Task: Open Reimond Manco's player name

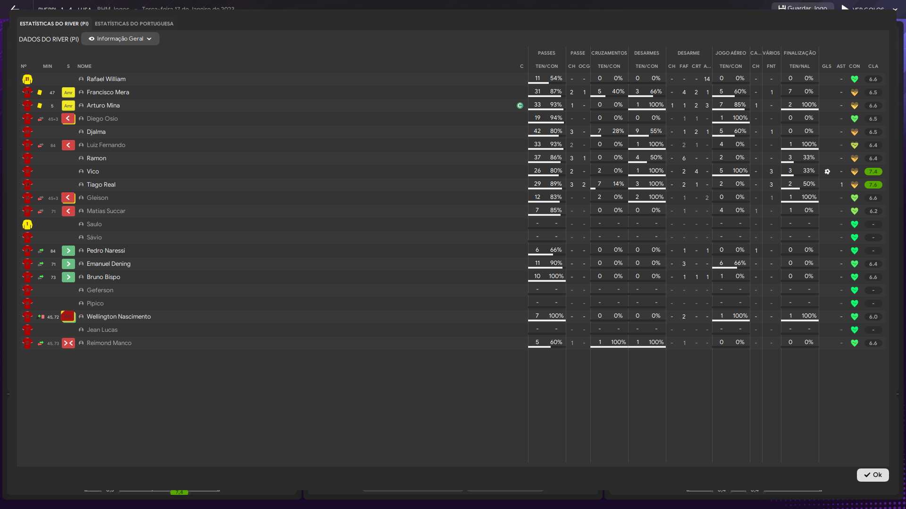Action: click(x=109, y=343)
